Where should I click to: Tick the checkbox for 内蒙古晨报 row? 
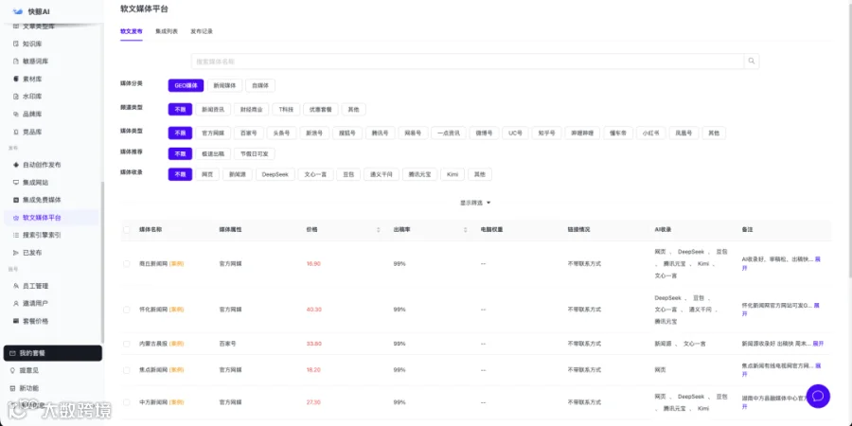point(127,344)
